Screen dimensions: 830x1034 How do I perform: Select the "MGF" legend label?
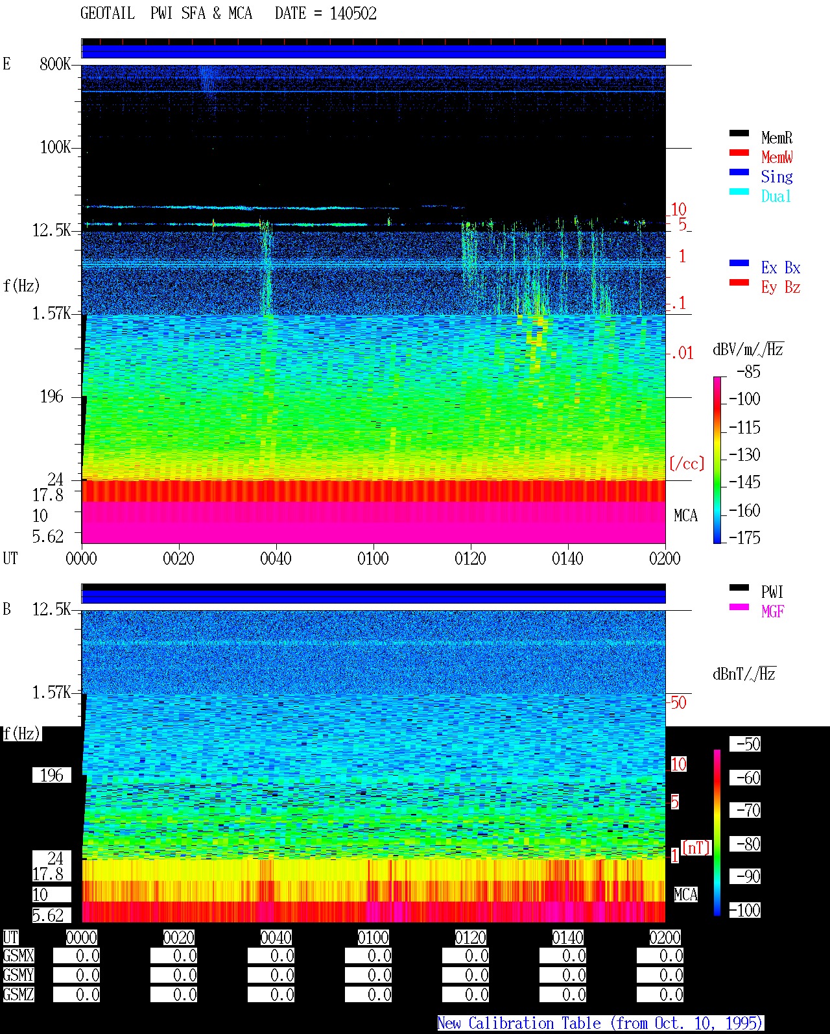coord(773,611)
